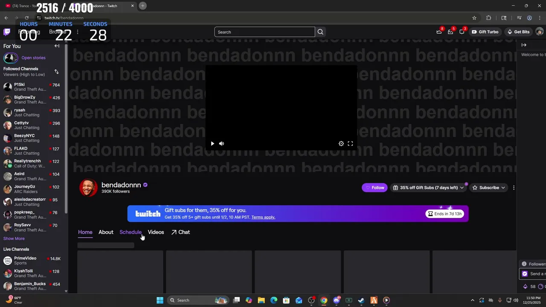Open Chrome media controls icon
The width and height of the screenshot is (546, 307).
pos(519,18)
